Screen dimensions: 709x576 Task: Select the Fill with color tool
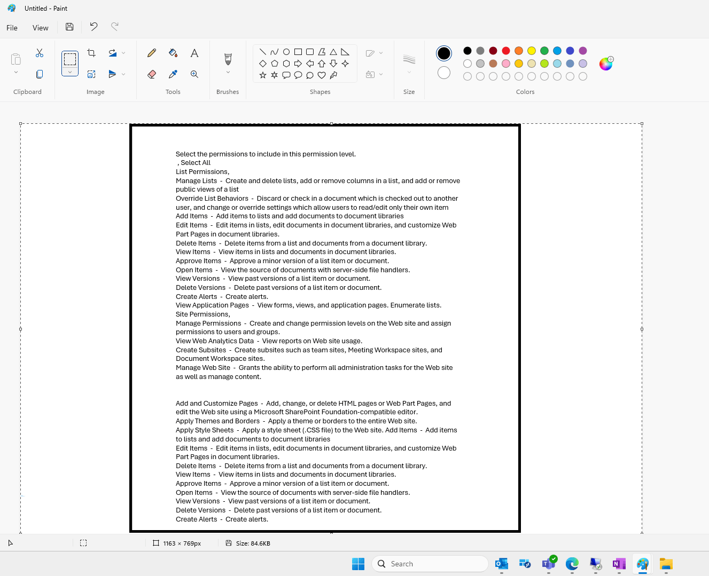173,52
